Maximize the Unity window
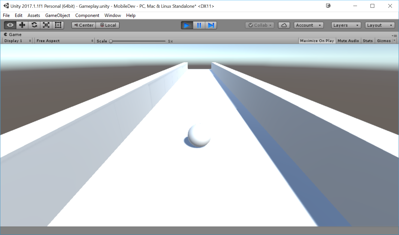This screenshot has height=235, width=399. pos(372,6)
